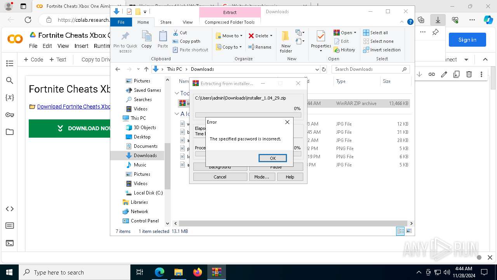497x280 pixels.
Task: Switch to the Share ribbon tab
Action: (x=166, y=22)
